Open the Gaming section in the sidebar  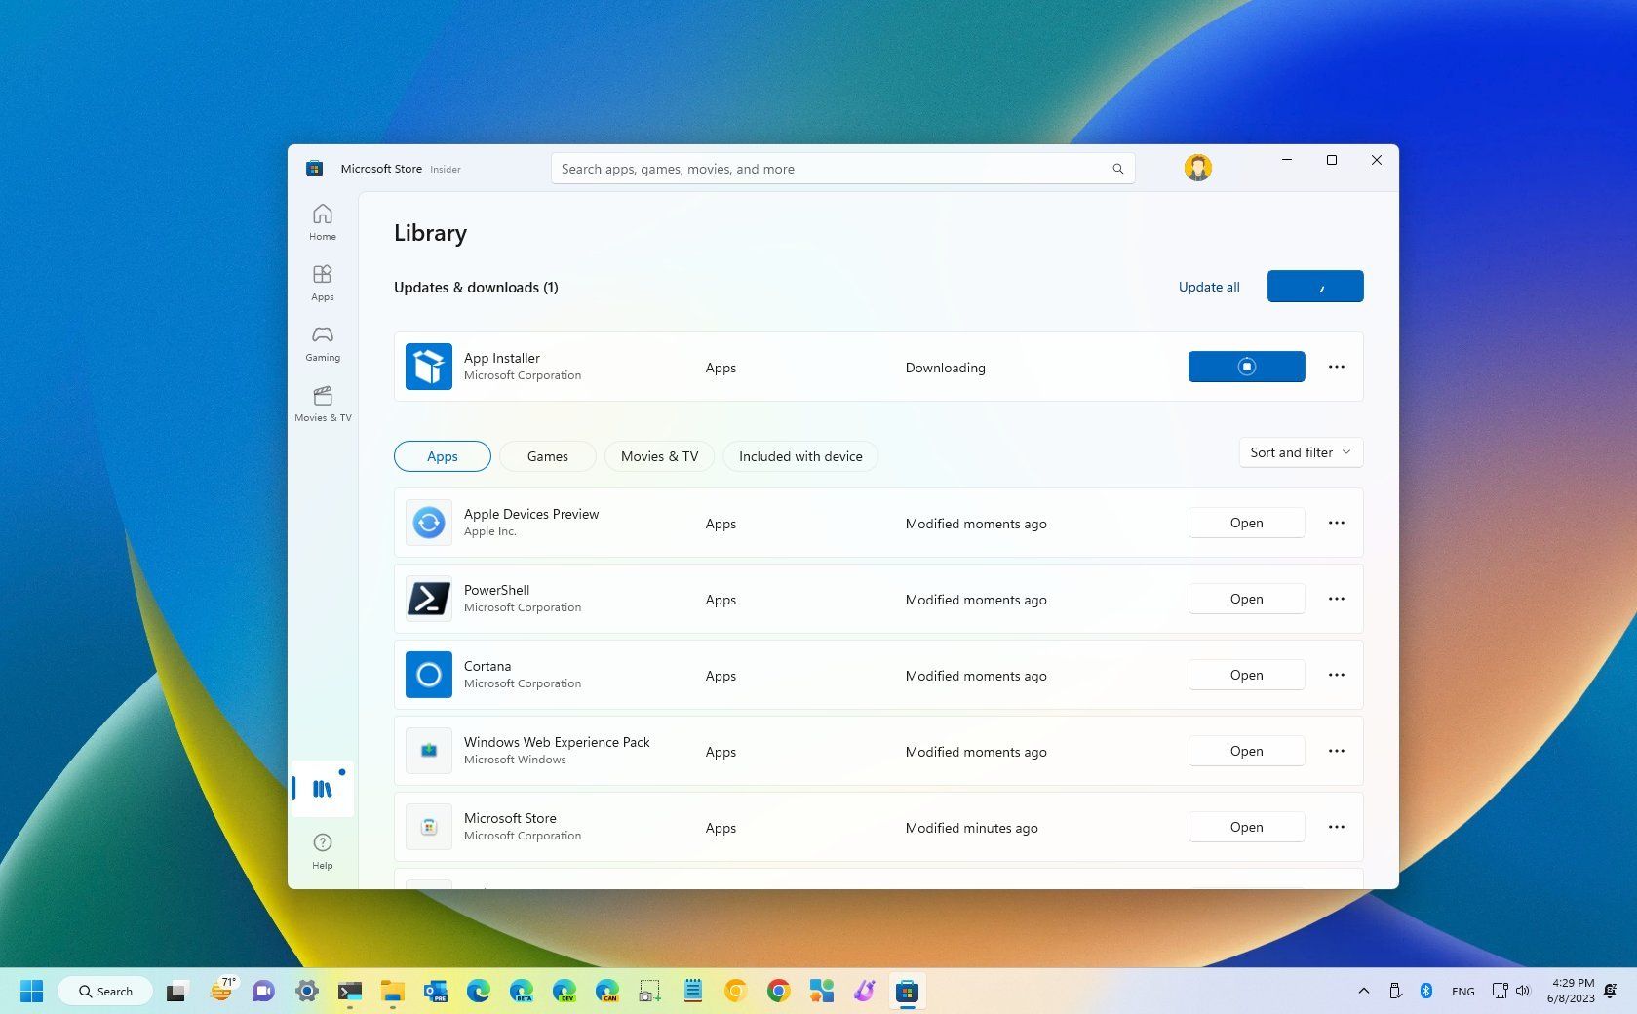(x=322, y=342)
